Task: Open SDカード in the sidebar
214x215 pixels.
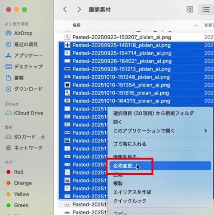Action: coord(21,137)
